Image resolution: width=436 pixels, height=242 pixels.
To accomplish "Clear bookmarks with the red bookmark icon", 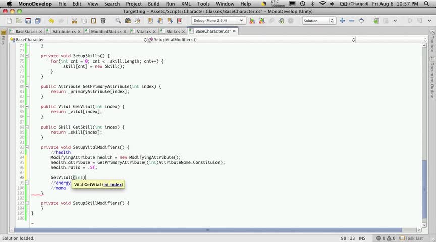I will click(x=179, y=21).
